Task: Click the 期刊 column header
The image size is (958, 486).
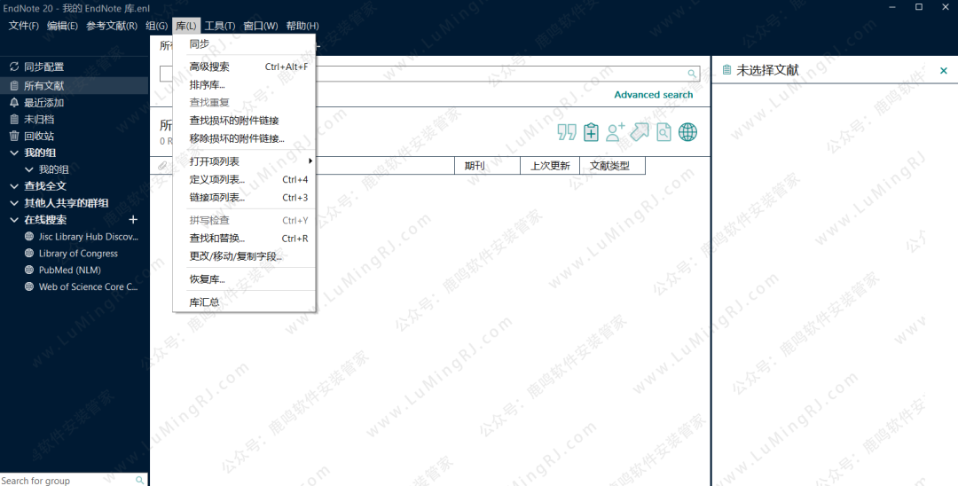Action: (x=487, y=166)
